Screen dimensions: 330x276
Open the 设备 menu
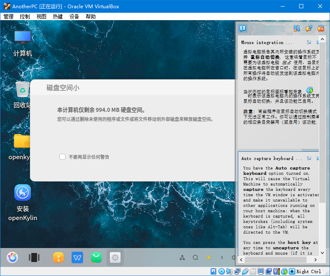tap(74, 16)
